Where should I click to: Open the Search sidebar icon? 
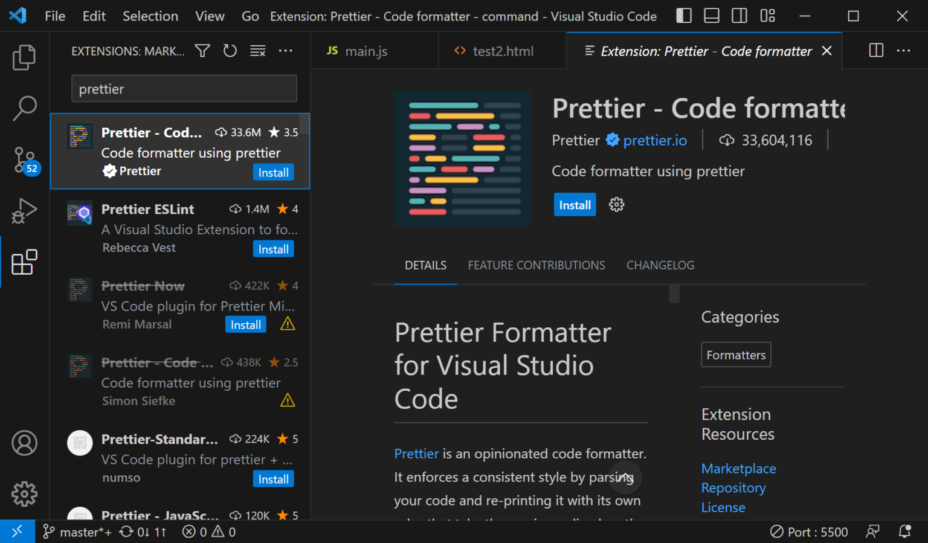[x=24, y=109]
